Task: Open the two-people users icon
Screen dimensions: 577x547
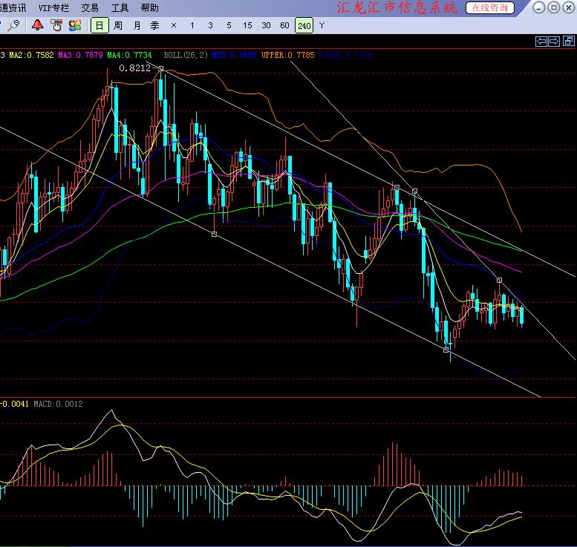Action: [75, 25]
